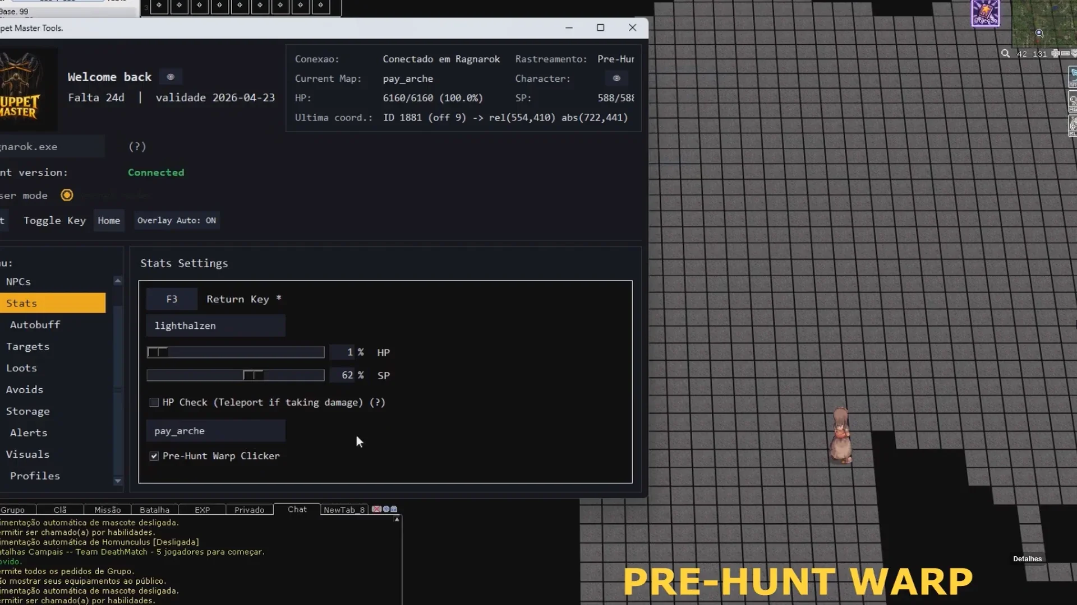Viewport: 1077px width, 605px height.
Task: Click the HP percentage slider handle
Action: pyautogui.click(x=158, y=352)
